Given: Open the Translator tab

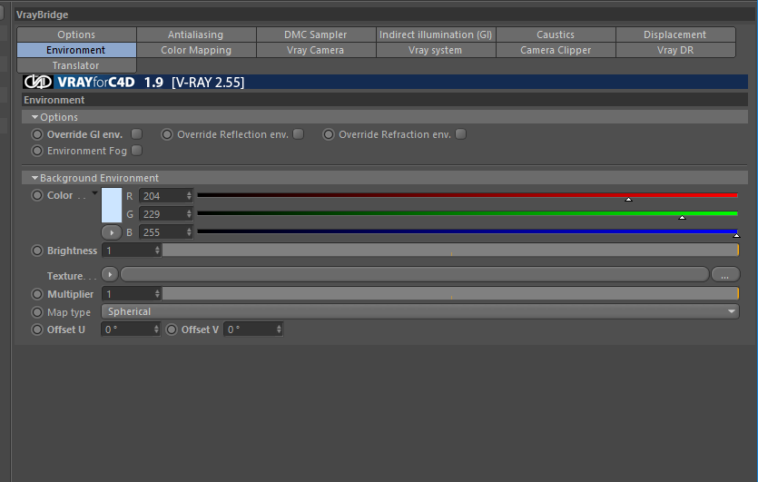Looking at the screenshot, I should pos(76,65).
